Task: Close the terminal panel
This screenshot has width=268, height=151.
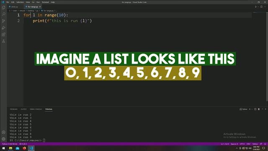Action: click(x=265, y=109)
